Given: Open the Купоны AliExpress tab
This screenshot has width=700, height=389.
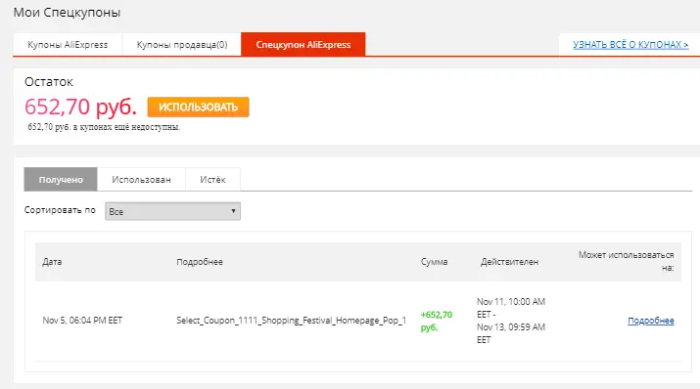Looking at the screenshot, I should [68, 45].
